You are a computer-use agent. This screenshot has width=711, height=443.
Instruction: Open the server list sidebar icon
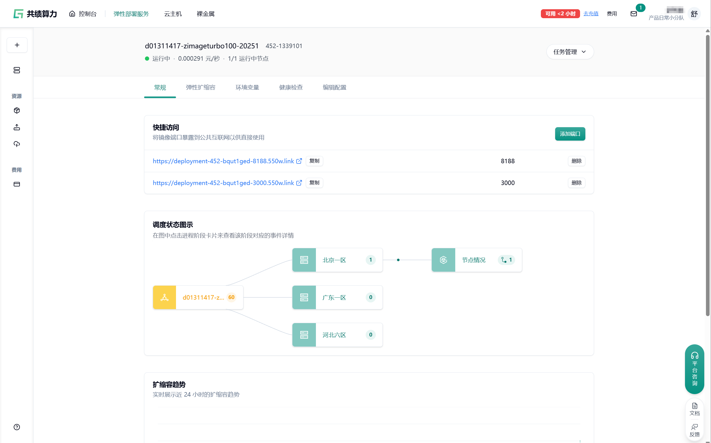(x=17, y=70)
